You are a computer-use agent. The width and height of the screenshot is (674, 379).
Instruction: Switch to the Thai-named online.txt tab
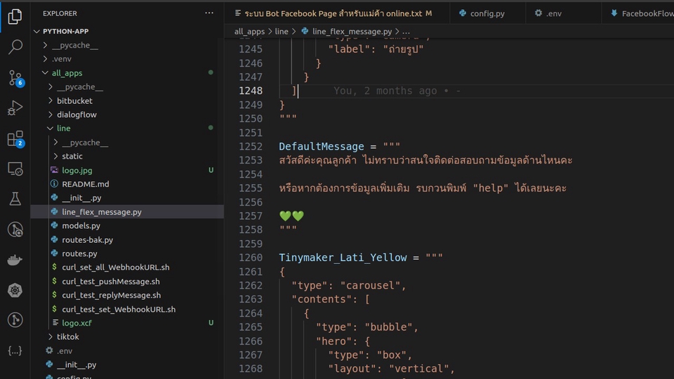click(336, 13)
